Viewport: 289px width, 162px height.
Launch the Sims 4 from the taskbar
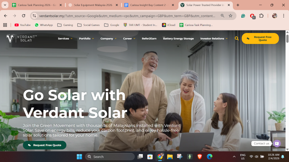189,156
